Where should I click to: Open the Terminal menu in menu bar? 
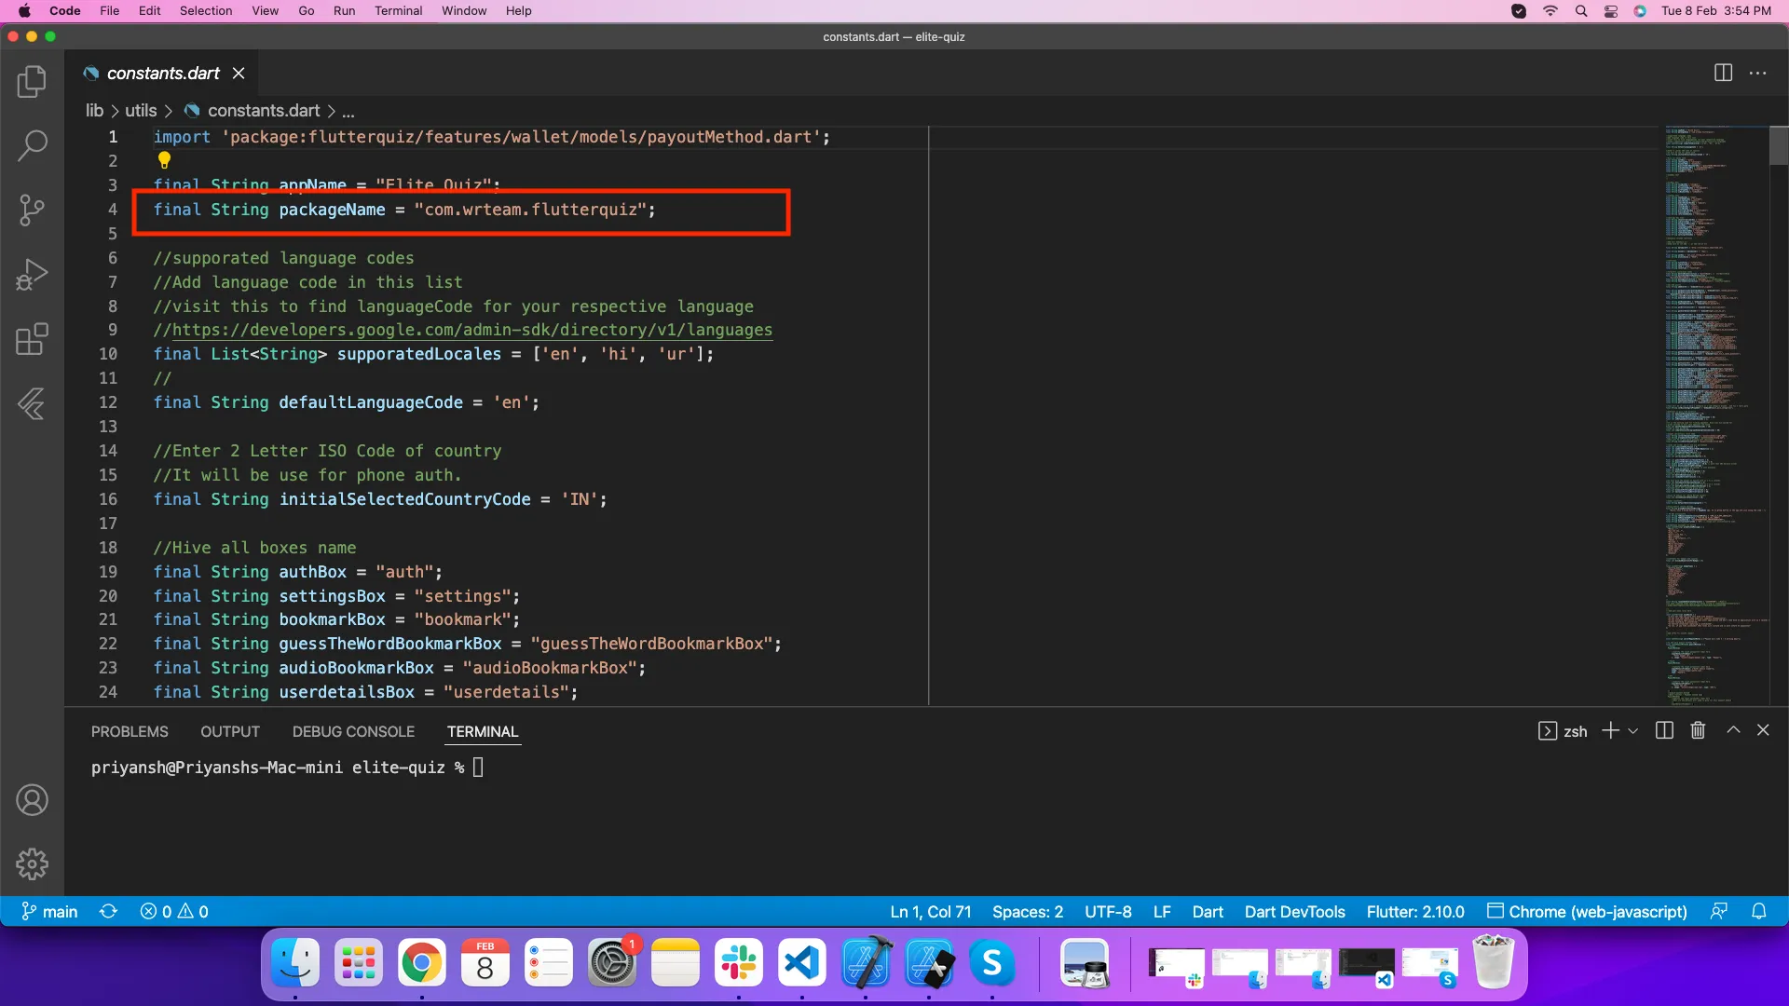tap(398, 11)
